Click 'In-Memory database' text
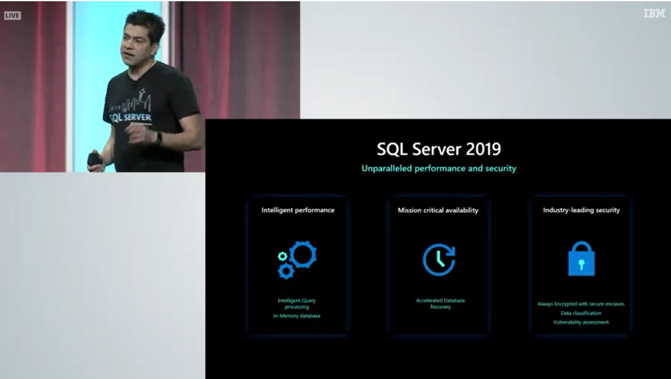Viewport: 671px width, 379px height. click(297, 316)
